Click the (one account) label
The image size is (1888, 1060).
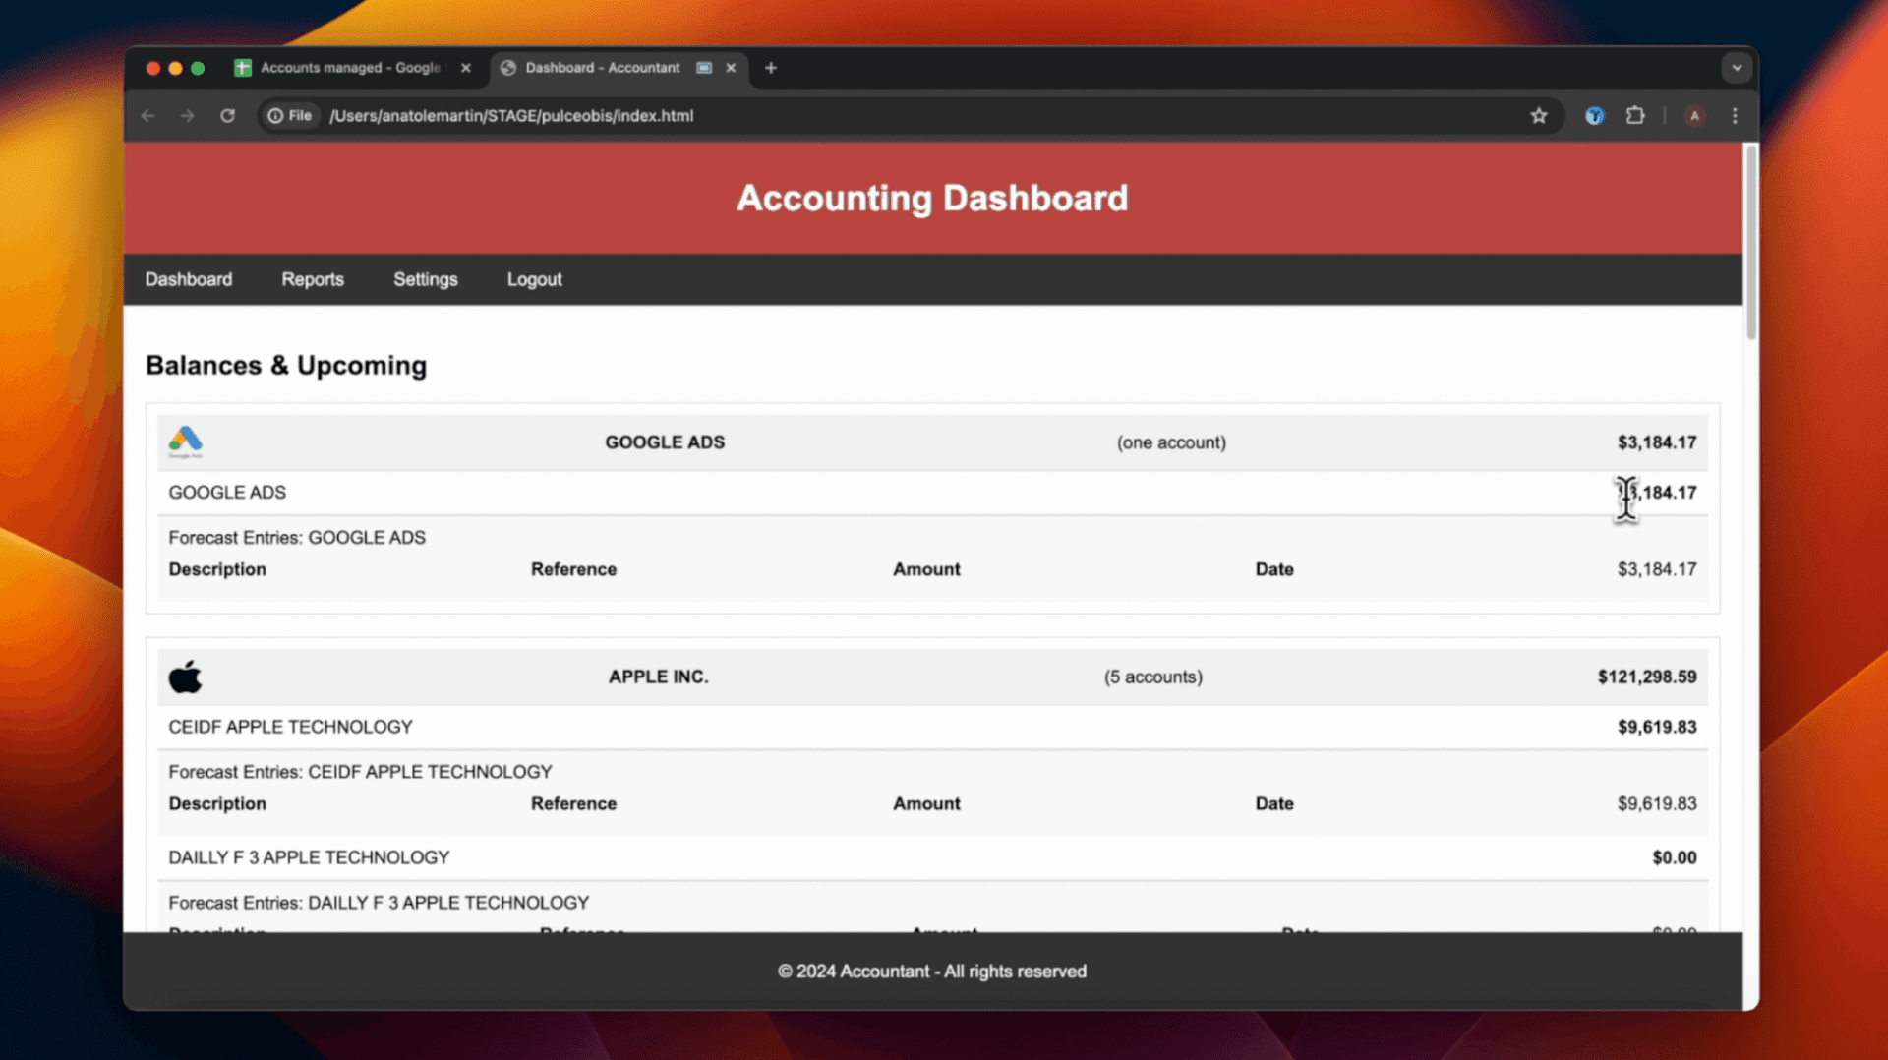pos(1171,442)
